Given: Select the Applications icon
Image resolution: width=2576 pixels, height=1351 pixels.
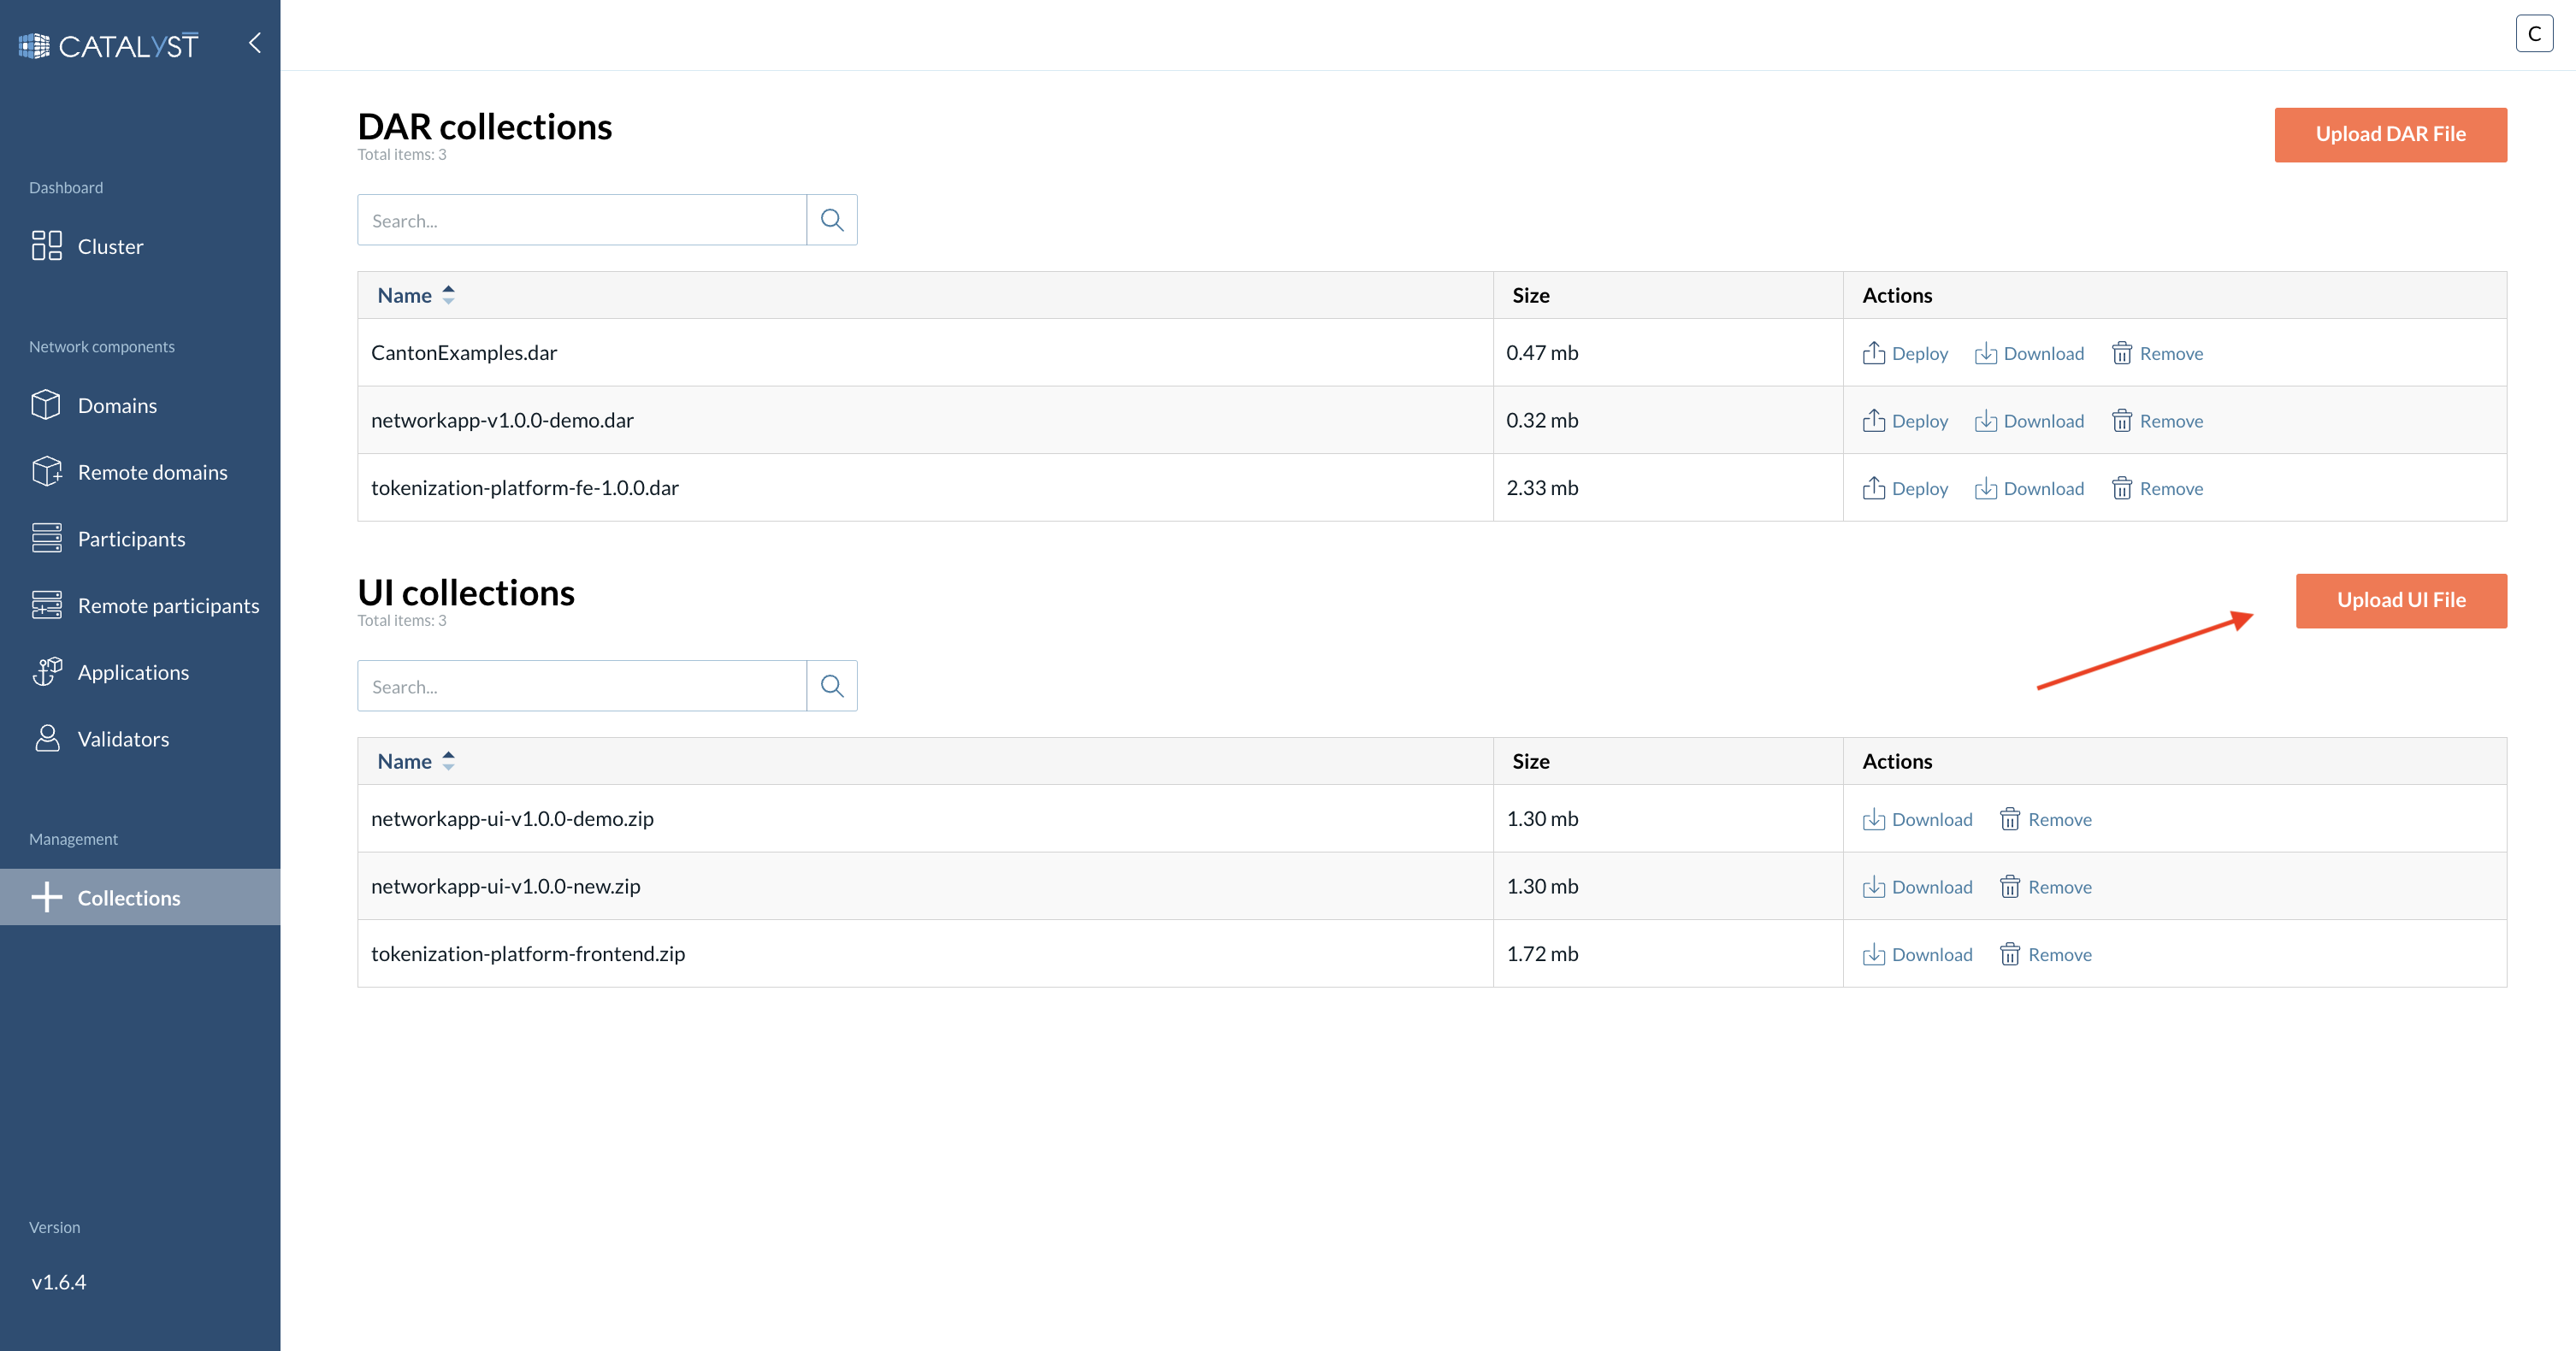Looking at the screenshot, I should [46, 671].
